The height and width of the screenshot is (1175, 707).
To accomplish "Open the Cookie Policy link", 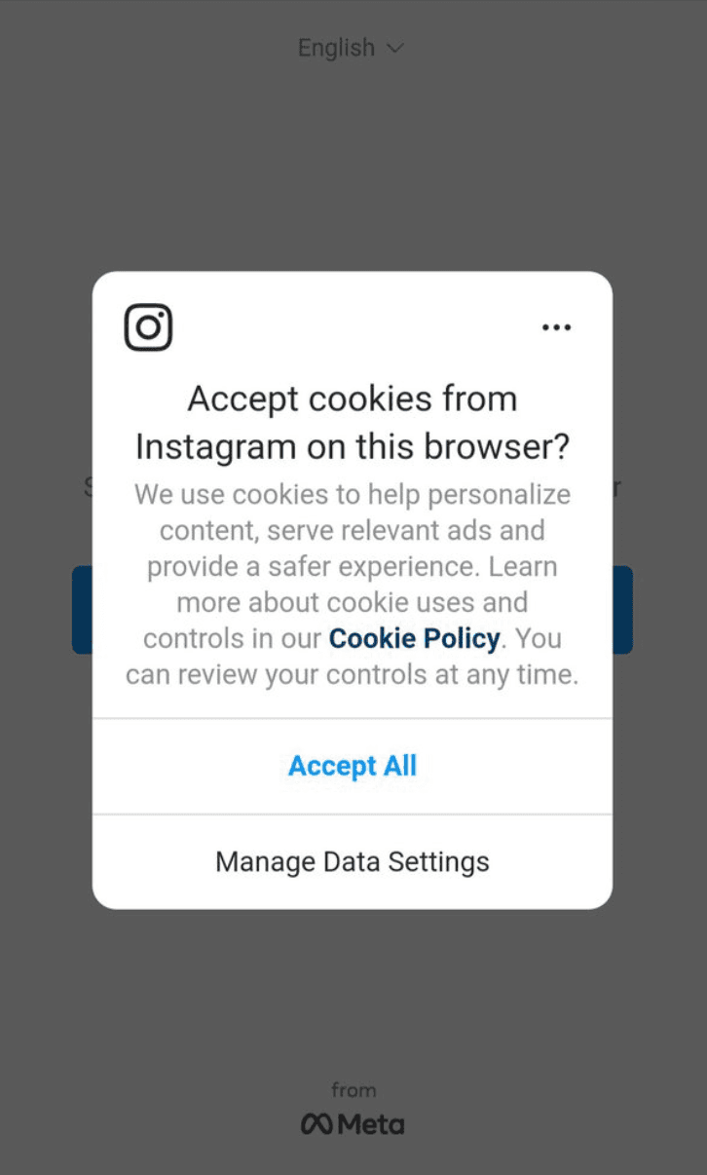I will (415, 638).
